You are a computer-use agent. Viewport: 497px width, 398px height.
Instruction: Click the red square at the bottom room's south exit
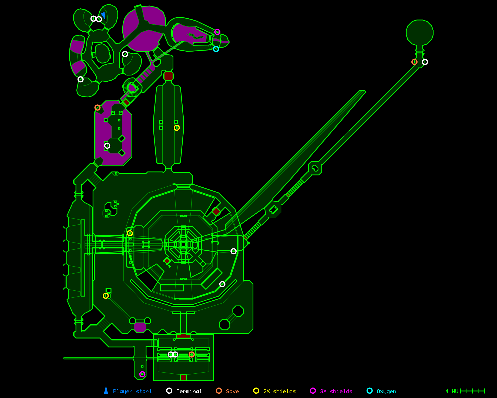coord(183,377)
